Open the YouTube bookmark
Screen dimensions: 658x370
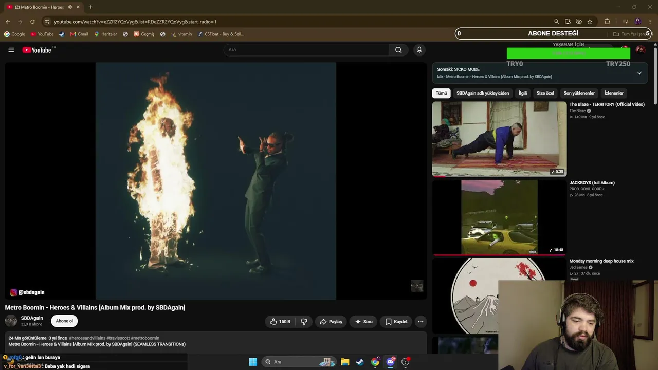tap(42, 34)
